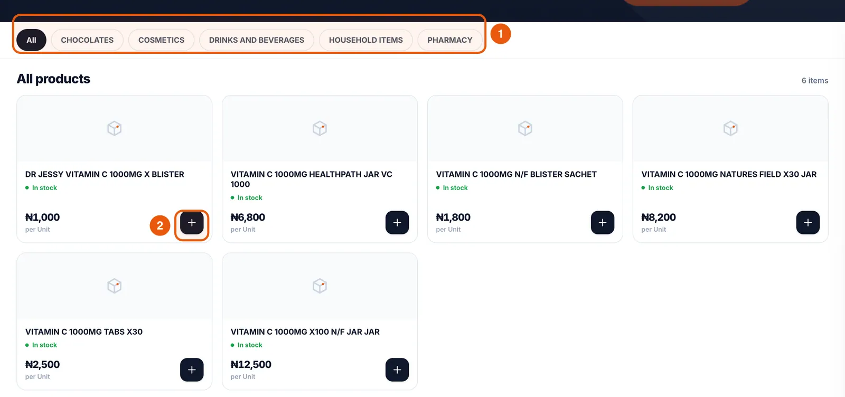The image size is (845, 397).
Task: Switch to the COSMETICS category
Action: (x=161, y=40)
